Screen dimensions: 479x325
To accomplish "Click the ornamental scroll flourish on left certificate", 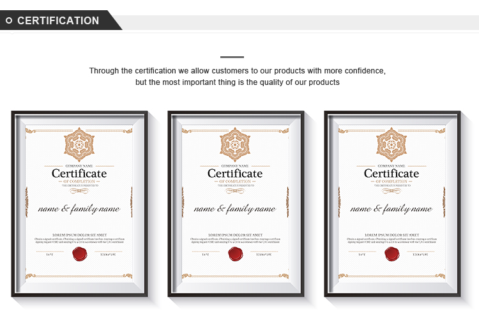I will pos(79,191).
